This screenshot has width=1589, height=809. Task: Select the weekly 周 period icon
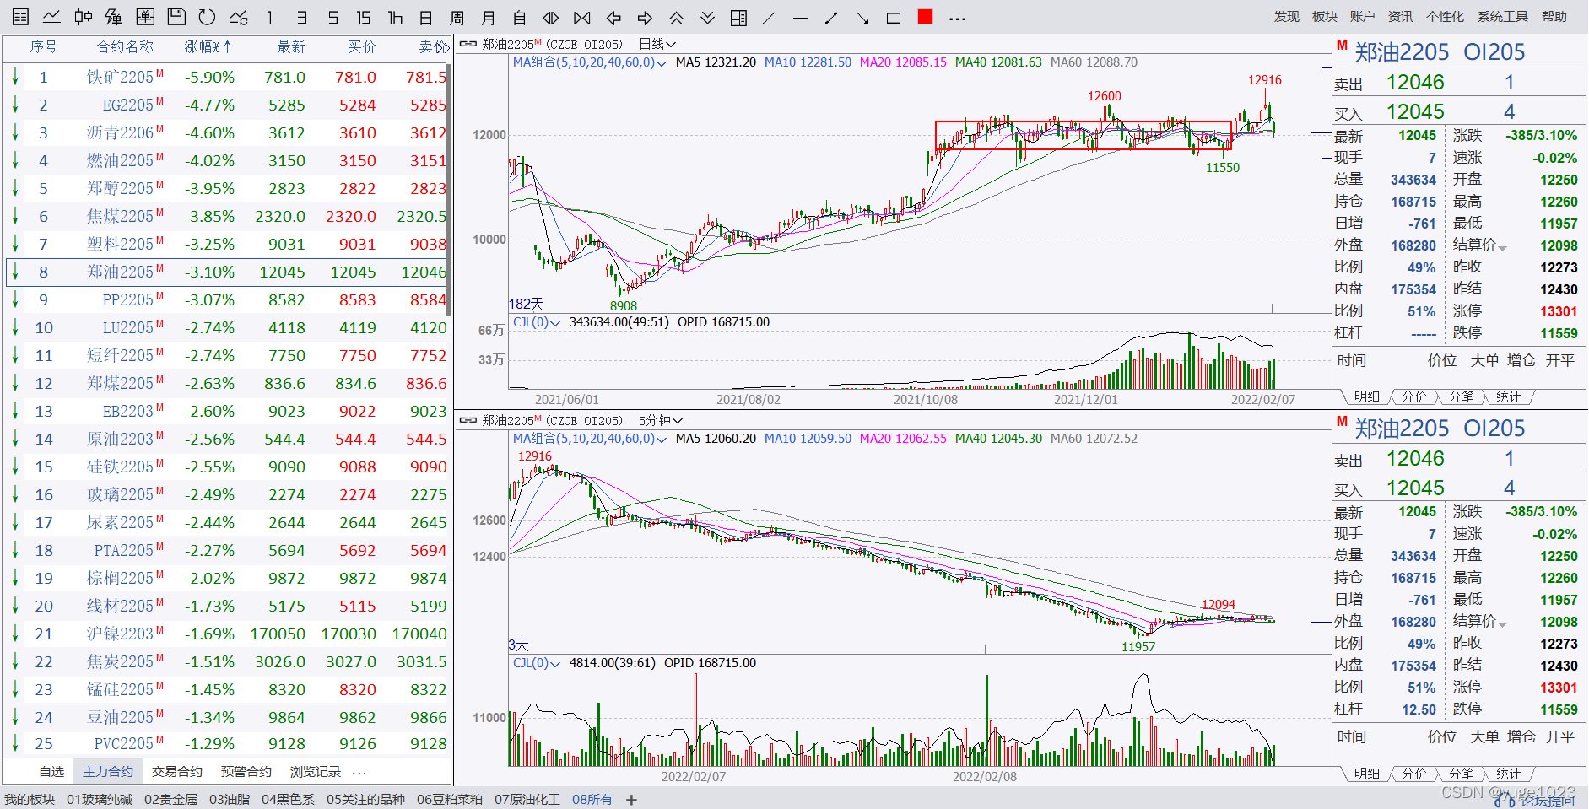pyautogui.click(x=457, y=17)
